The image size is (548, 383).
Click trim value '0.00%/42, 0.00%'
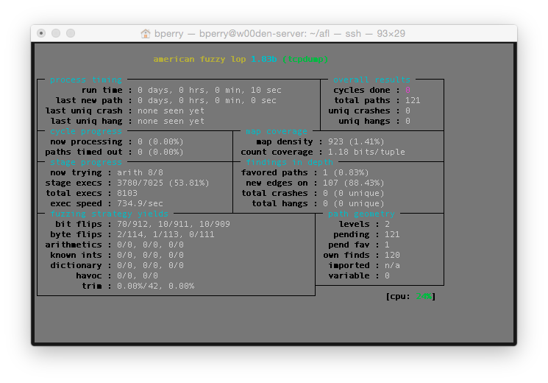click(x=155, y=286)
